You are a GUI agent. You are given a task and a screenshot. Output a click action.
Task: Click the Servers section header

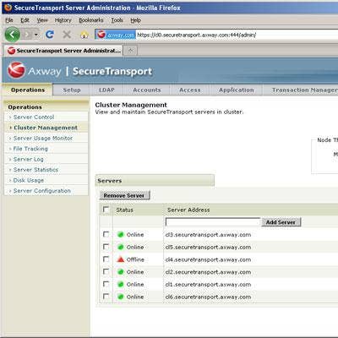[155, 181]
